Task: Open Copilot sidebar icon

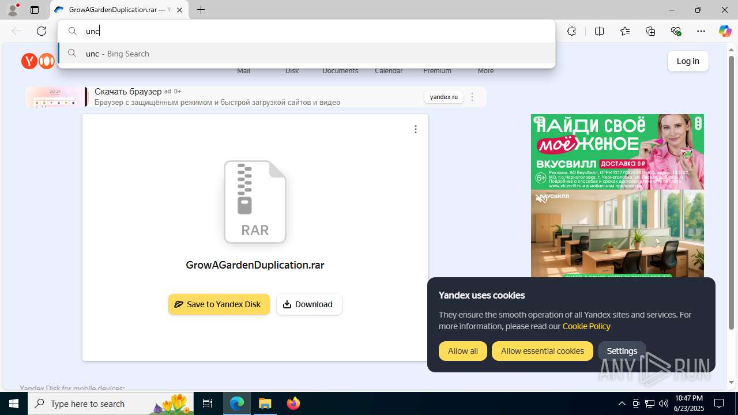Action: click(x=725, y=31)
